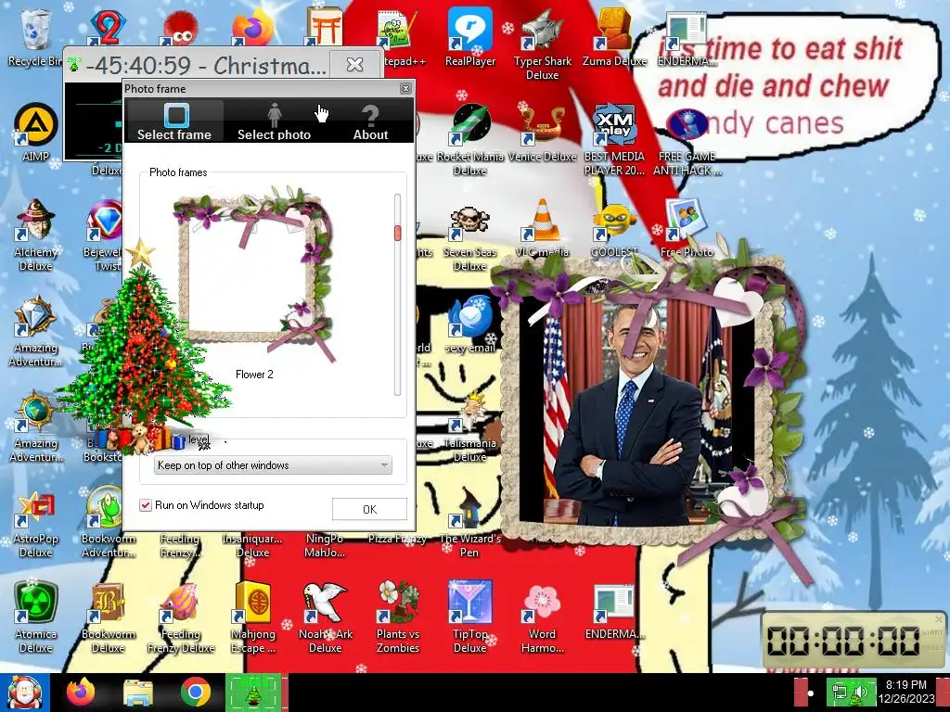Open AstroPop Deluxe shortcut
The image size is (950, 712).
pos(36,525)
